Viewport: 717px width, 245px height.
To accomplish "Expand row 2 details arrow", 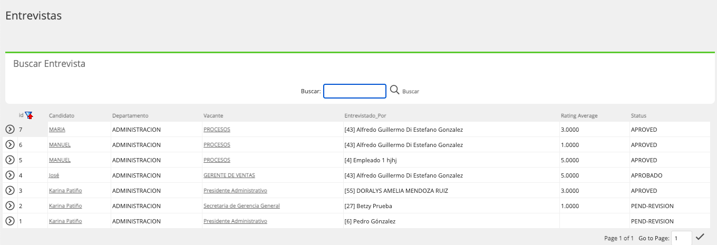I will point(9,205).
